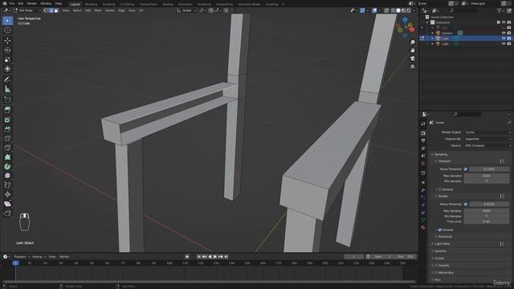Select the Poly Build tool
The width and height of the screenshot is (514, 289).
[7, 157]
